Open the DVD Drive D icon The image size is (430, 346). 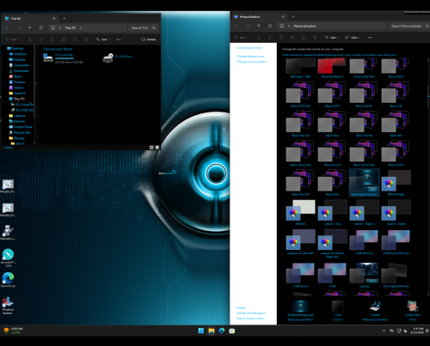coord(108,58)
